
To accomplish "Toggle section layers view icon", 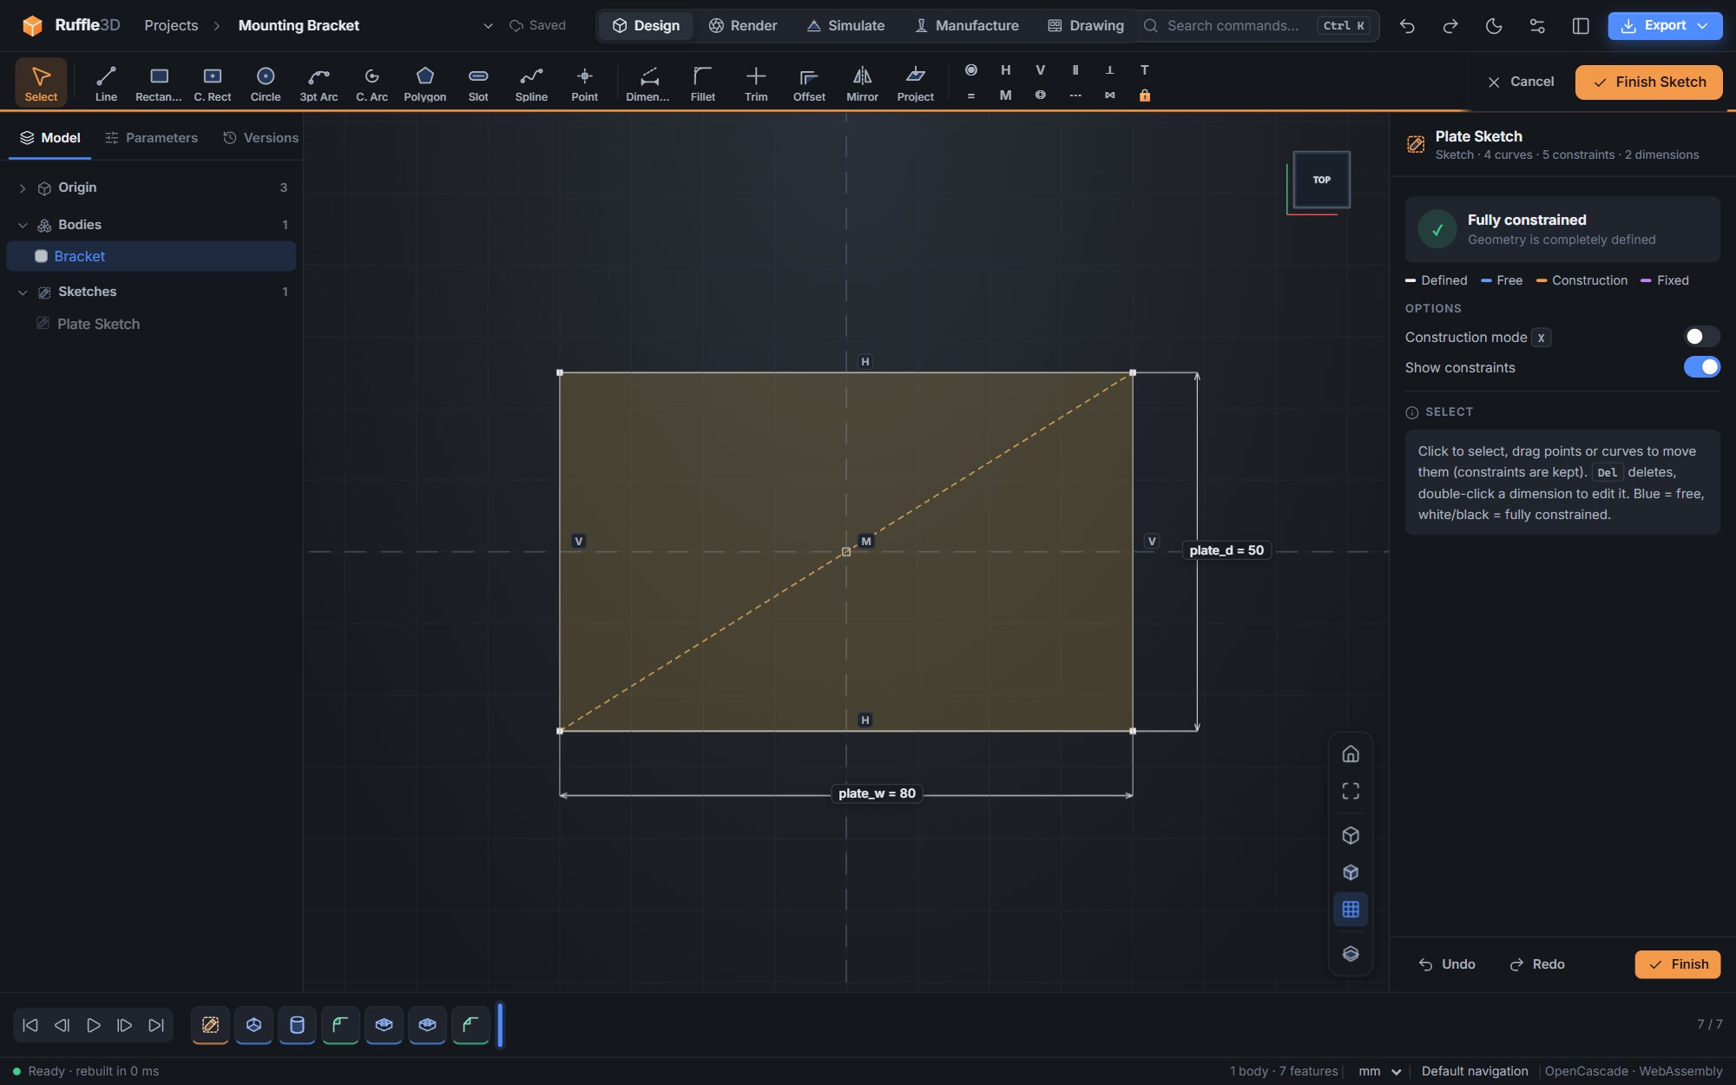I will click(1351, 953).
